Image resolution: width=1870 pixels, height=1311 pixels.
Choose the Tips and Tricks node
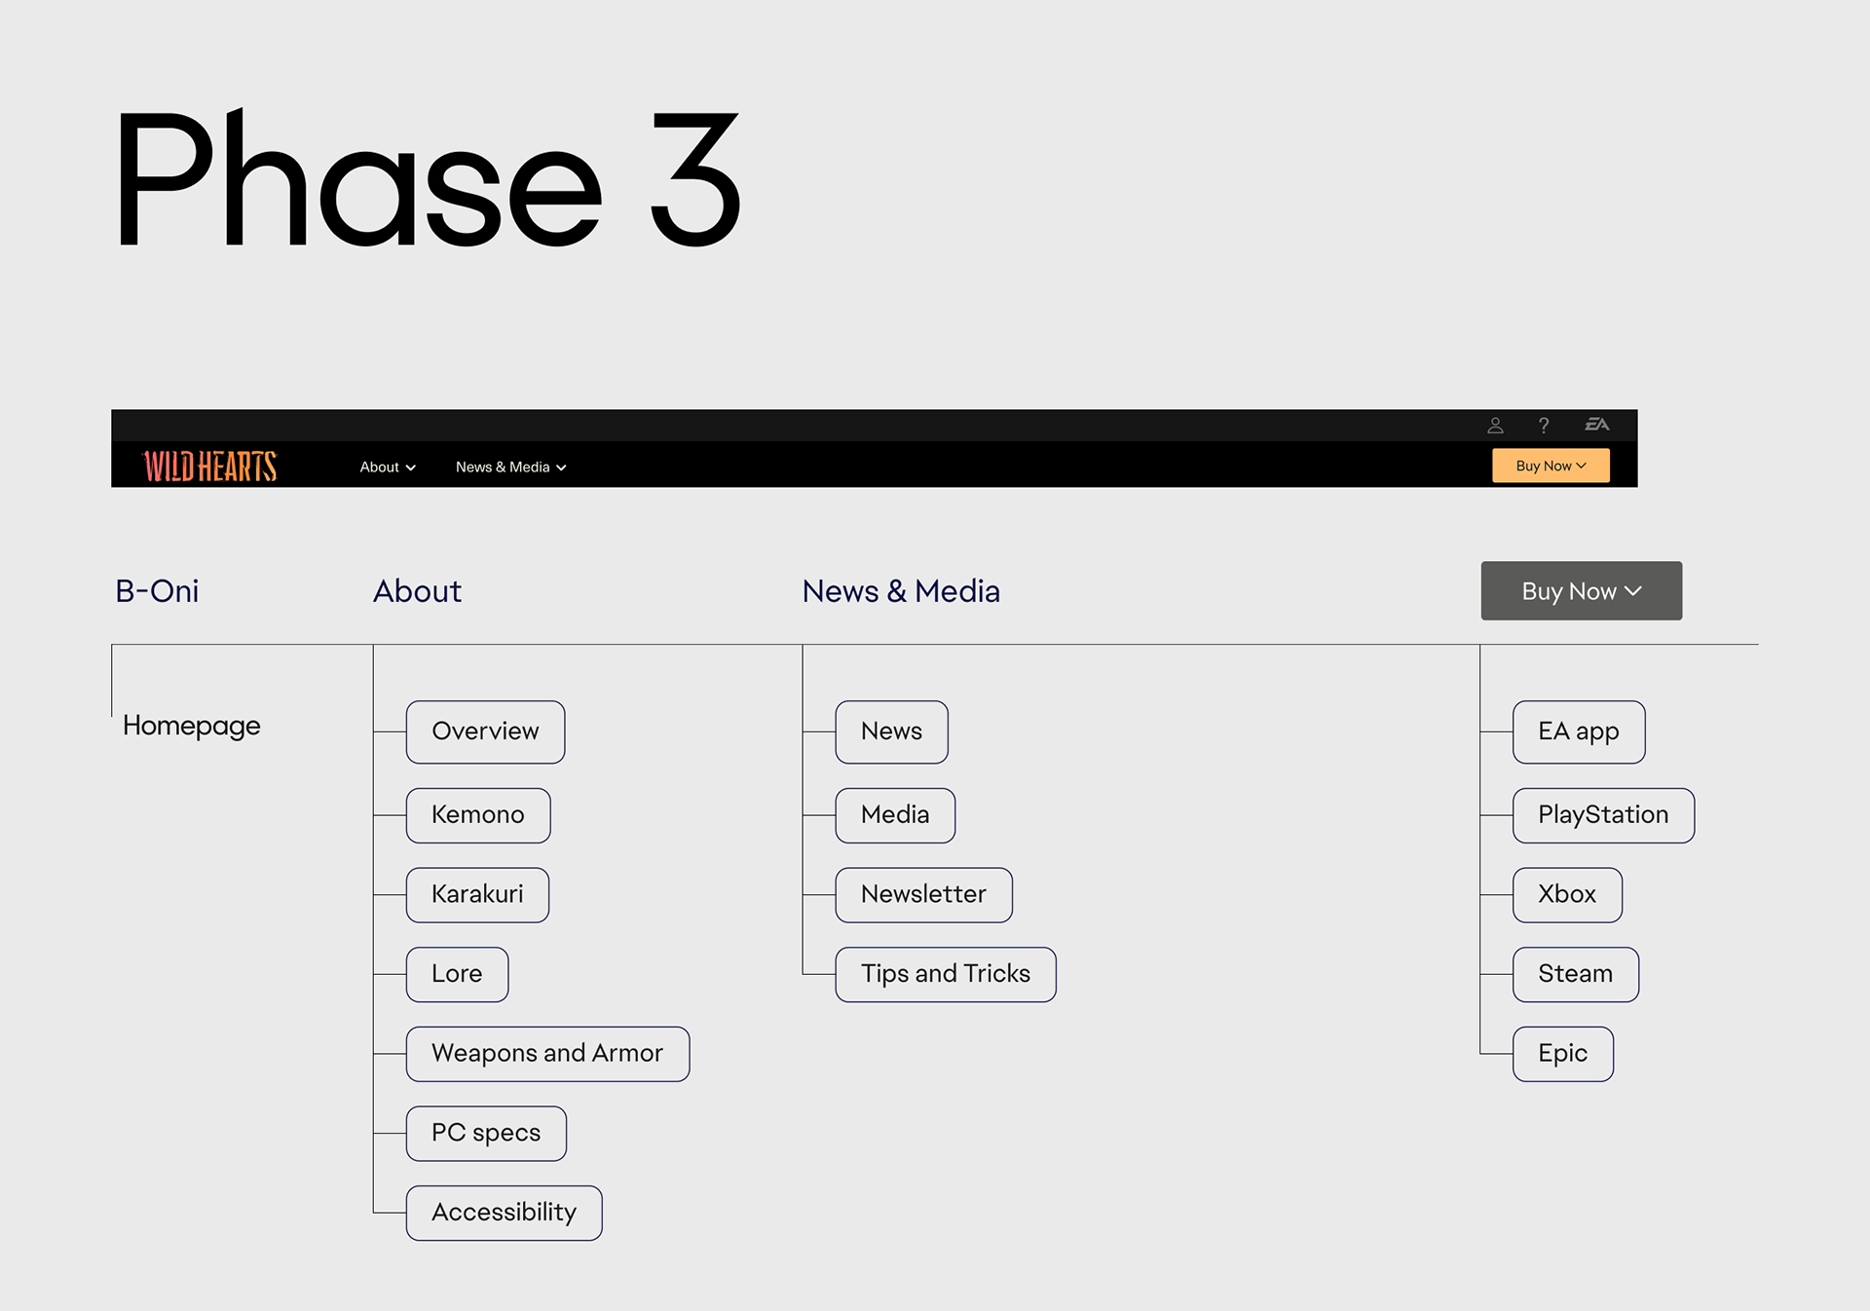[946, 974]
